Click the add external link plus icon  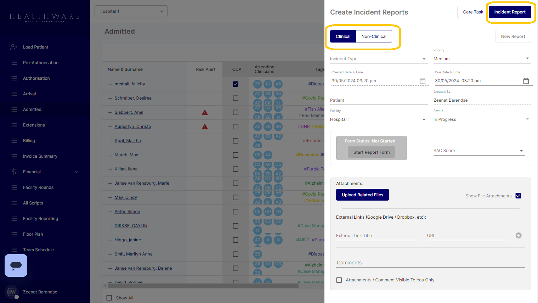(519, 235)
